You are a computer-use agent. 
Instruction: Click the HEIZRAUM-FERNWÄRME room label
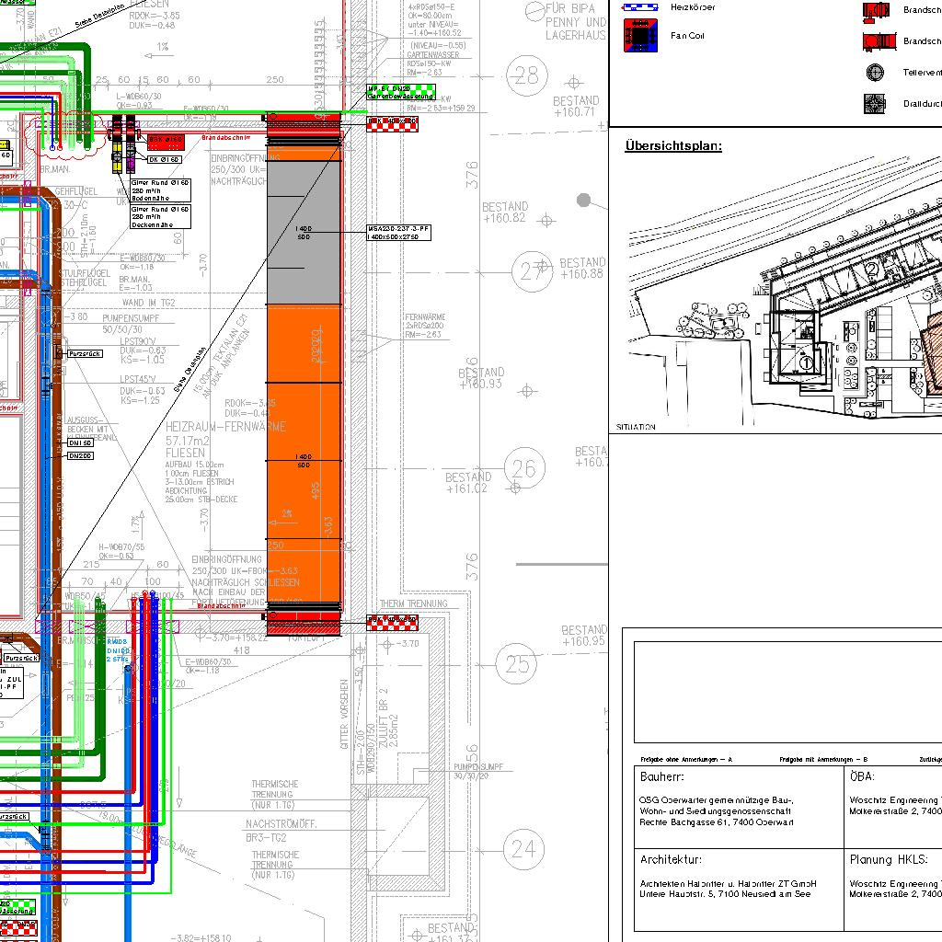[x=226, y=428]
